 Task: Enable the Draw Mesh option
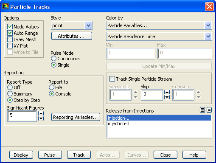click(x=10, y=39)
